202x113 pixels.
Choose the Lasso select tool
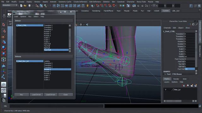tap(3, 31)
